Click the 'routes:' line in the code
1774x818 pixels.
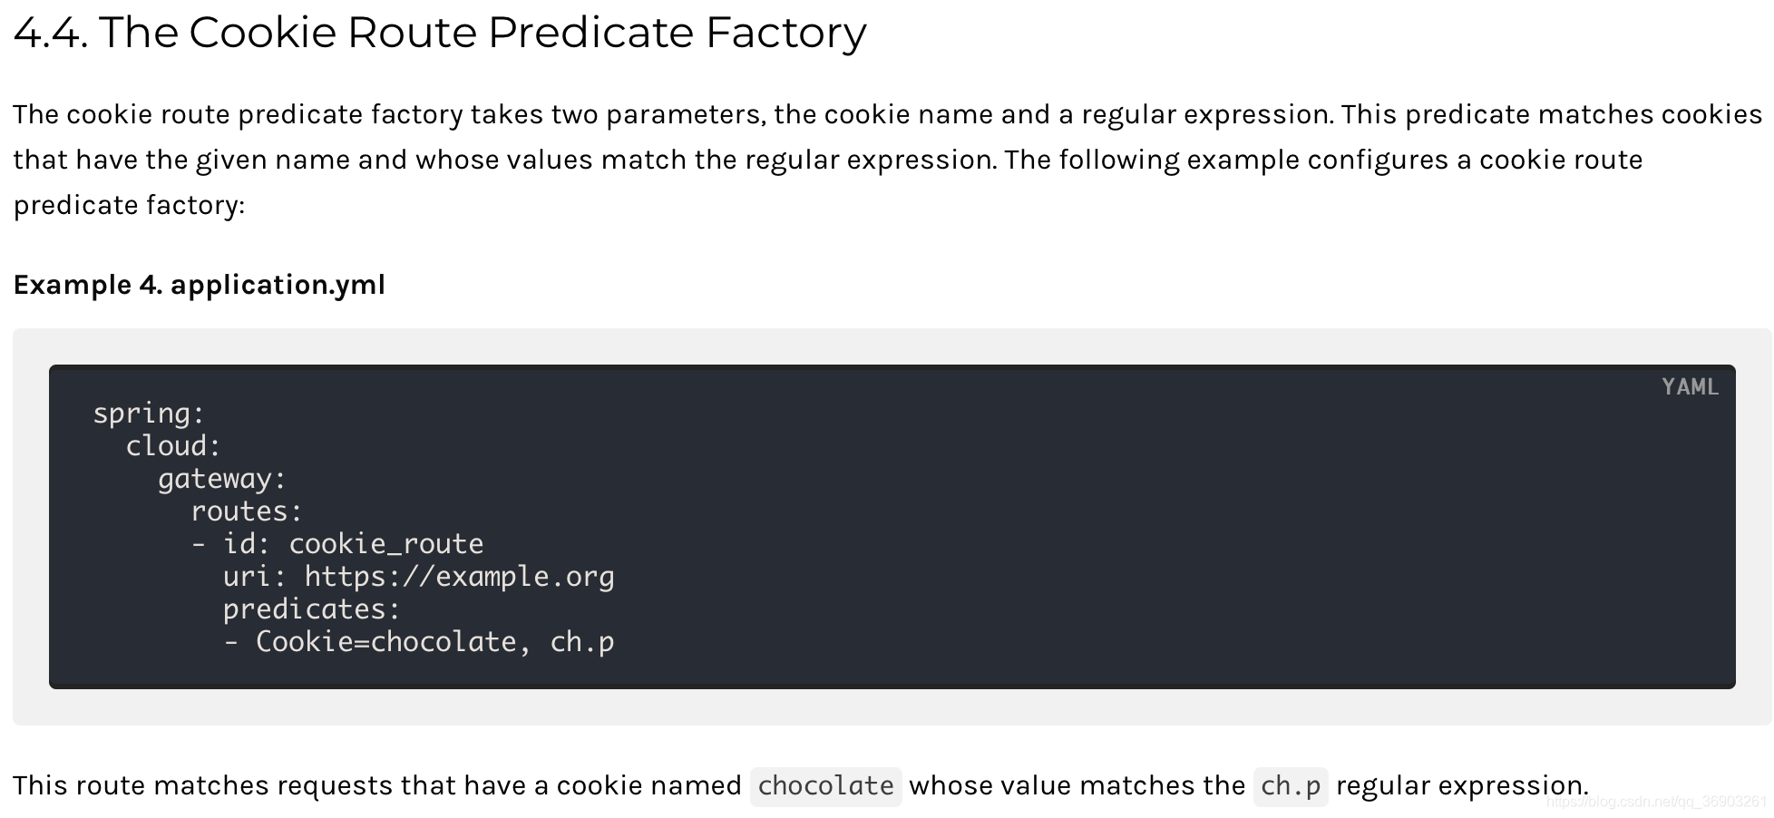pos(247,511)
